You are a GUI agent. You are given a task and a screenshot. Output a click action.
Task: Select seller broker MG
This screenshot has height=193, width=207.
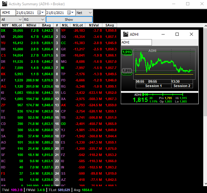tap(64, 62)
